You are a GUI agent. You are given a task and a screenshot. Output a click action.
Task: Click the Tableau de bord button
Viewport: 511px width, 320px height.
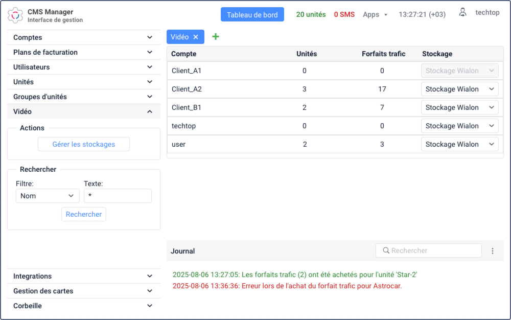click(252, 15)
